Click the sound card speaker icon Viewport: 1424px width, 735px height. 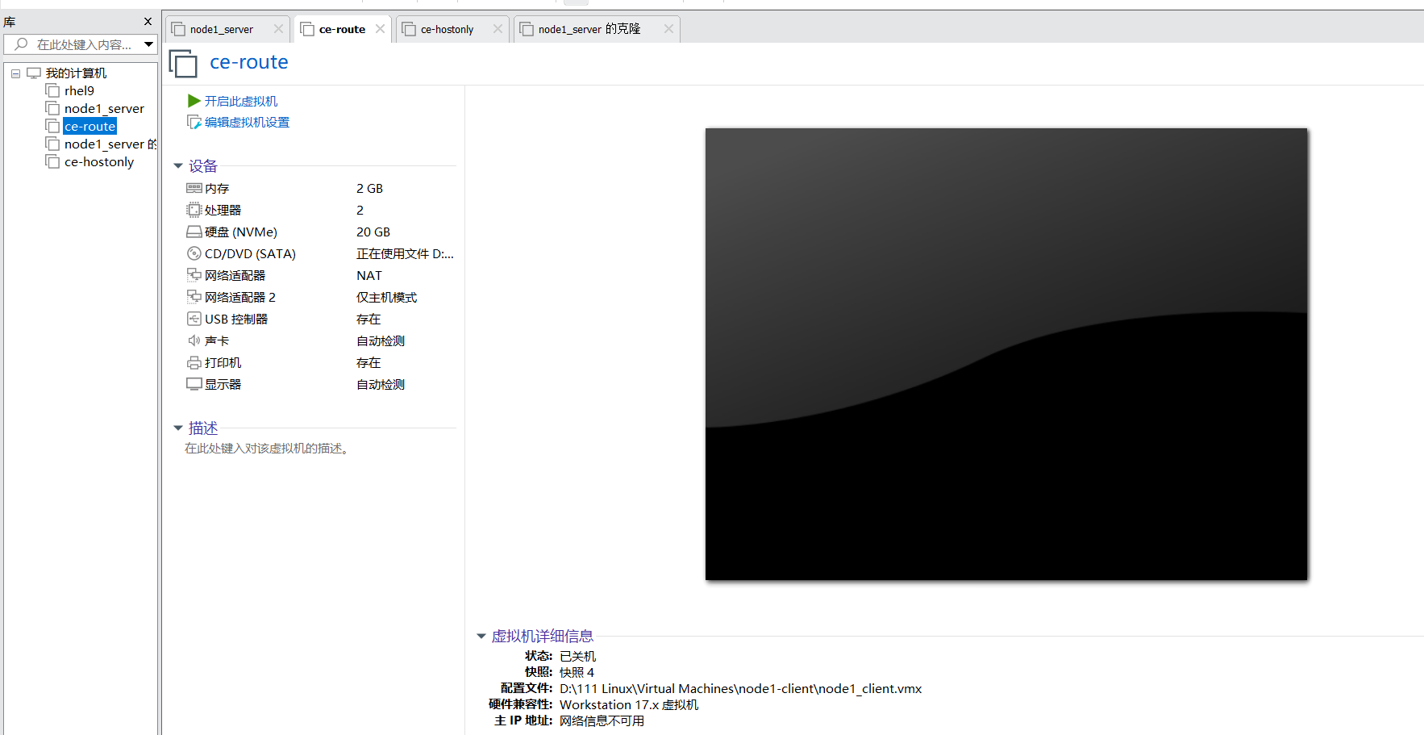(194, 340)
